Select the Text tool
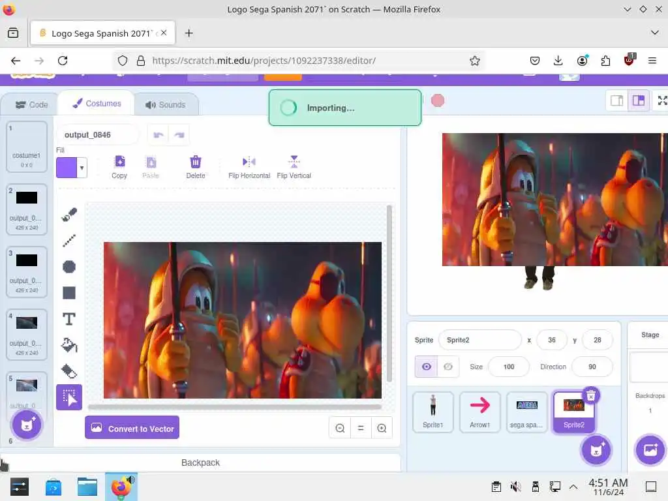 pos(69,319)
